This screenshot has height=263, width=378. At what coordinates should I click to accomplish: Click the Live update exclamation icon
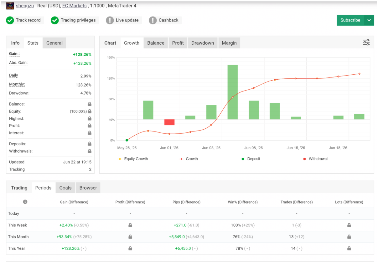(x=110, y=20)
